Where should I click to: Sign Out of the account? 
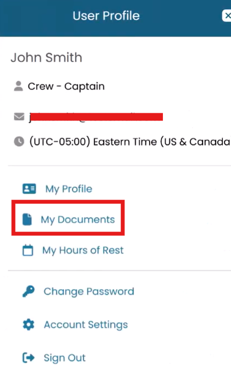coord(64,358)
